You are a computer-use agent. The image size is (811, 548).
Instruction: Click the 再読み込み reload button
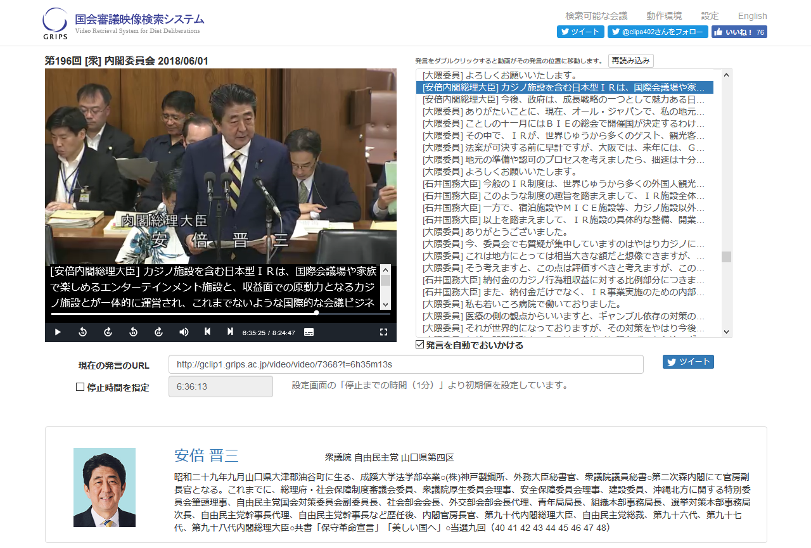630,61
